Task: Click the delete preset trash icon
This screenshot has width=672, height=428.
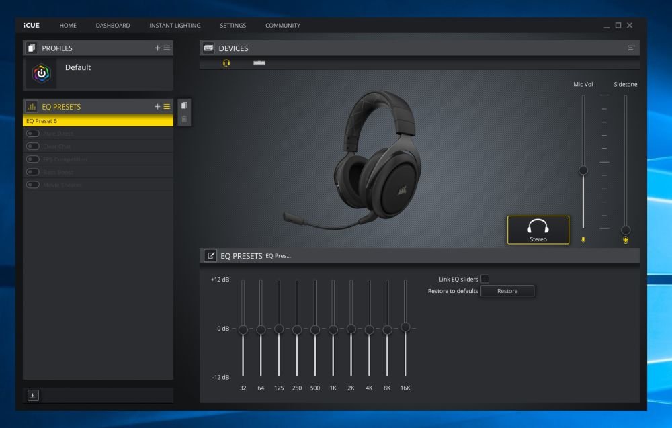Action: (x=184, y=119)
